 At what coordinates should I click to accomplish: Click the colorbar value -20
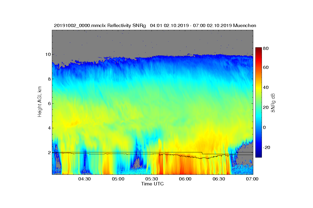click(267, 147)
